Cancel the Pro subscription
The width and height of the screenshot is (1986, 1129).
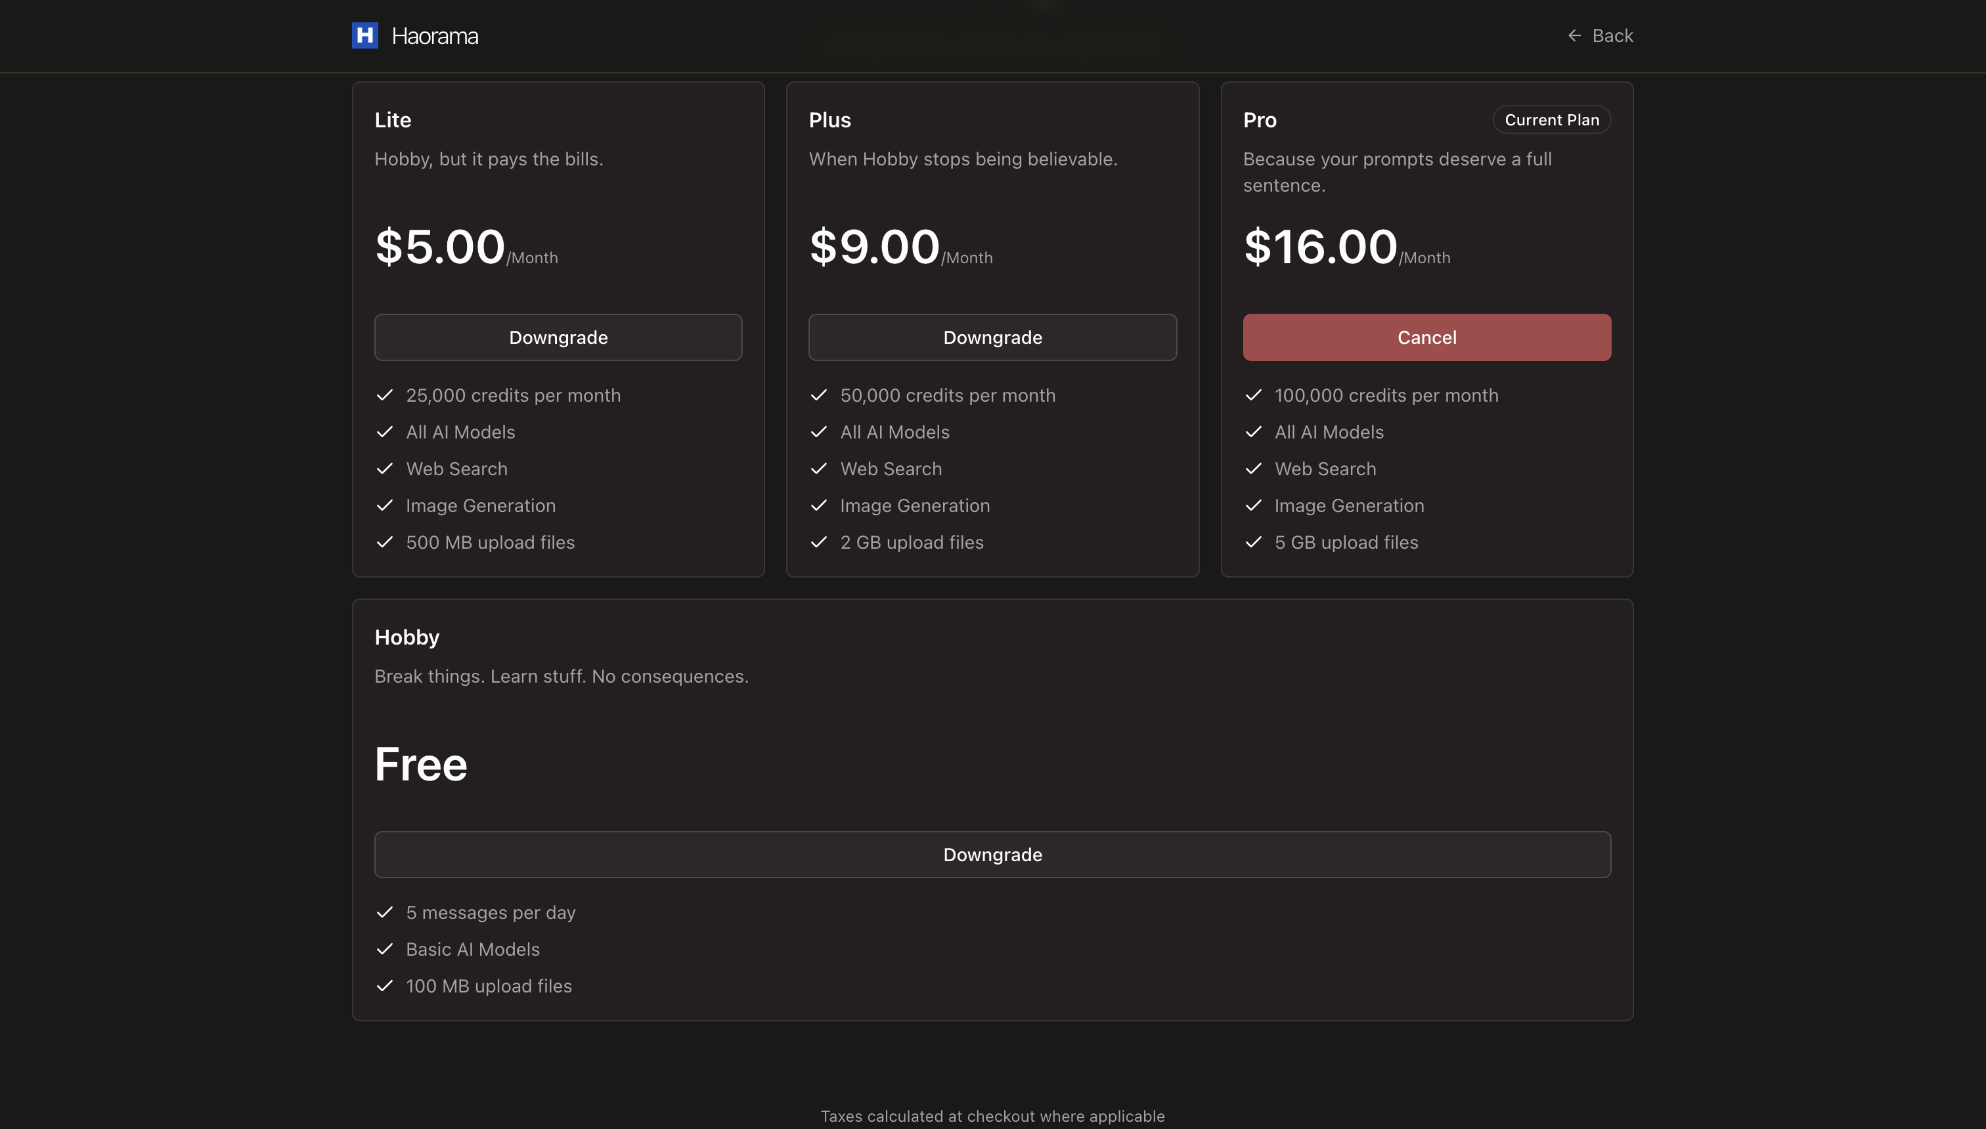(1426, 337)
